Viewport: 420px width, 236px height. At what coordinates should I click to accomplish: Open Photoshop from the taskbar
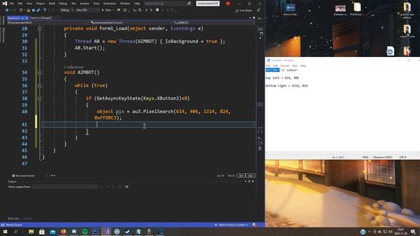(x=95, y=231)
